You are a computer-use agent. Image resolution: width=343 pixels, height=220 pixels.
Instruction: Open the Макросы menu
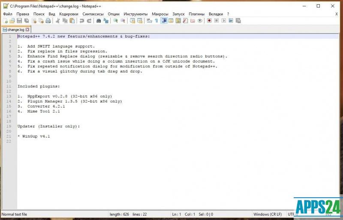pyautogui.click(x=160, y=14)
